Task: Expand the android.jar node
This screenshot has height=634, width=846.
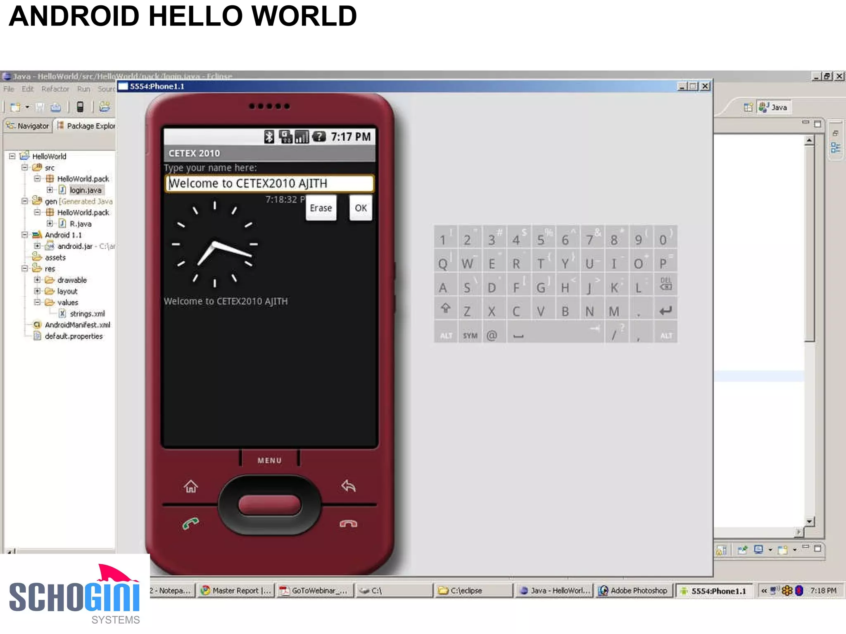Action: 37,246
